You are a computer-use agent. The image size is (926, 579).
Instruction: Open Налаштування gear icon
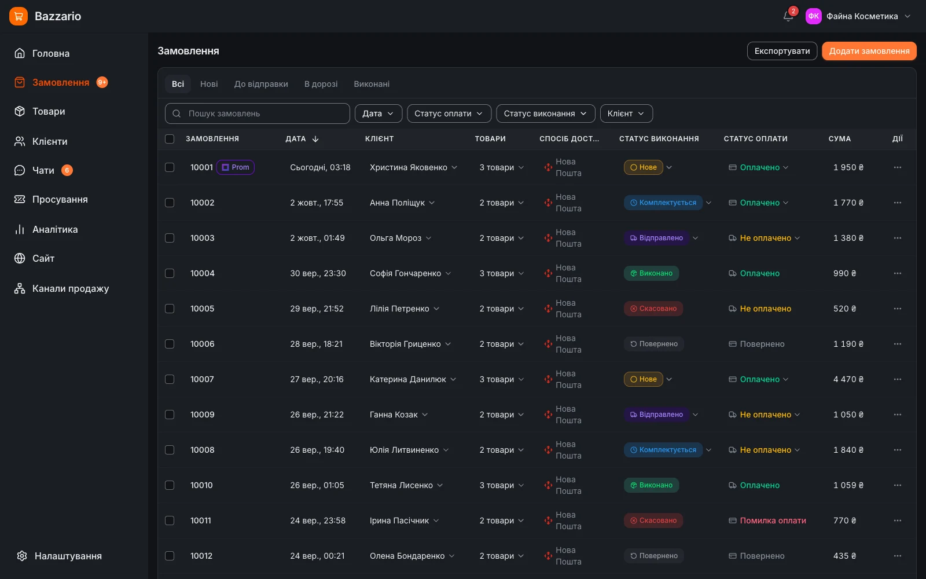[22, 556]
